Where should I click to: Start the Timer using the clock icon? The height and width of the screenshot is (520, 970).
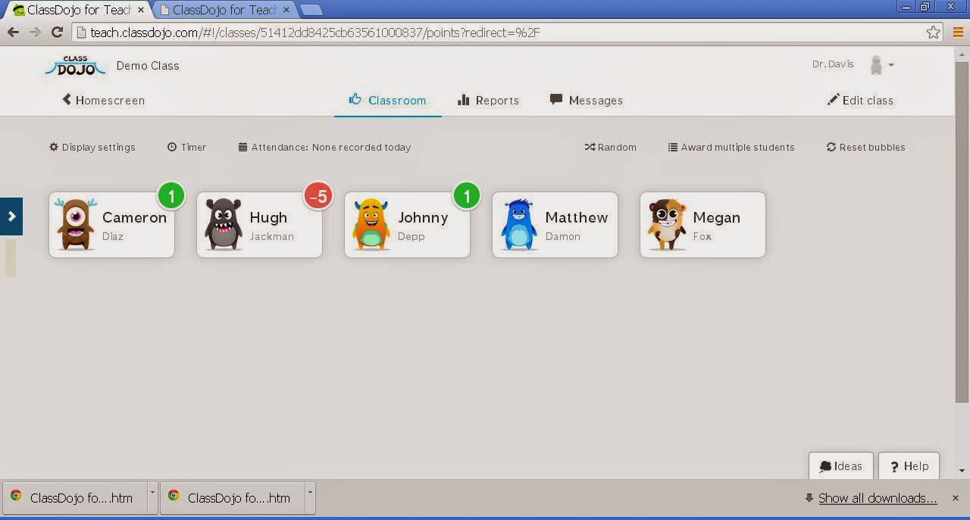[x=172, y=147]
